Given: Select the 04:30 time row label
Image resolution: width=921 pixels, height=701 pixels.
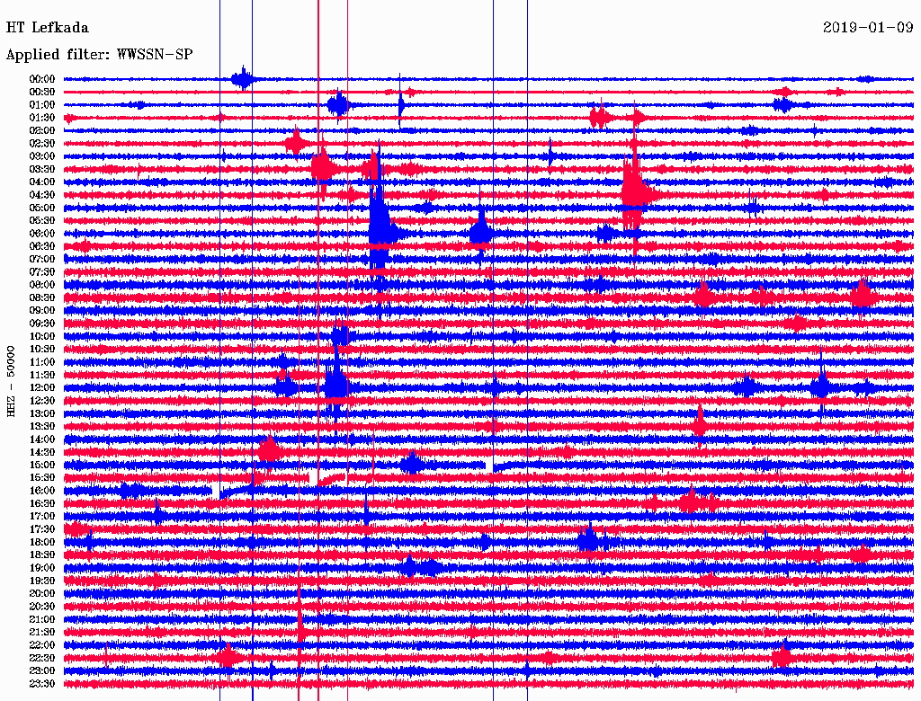Looking at the screenshot, I should tap(42, 195).
